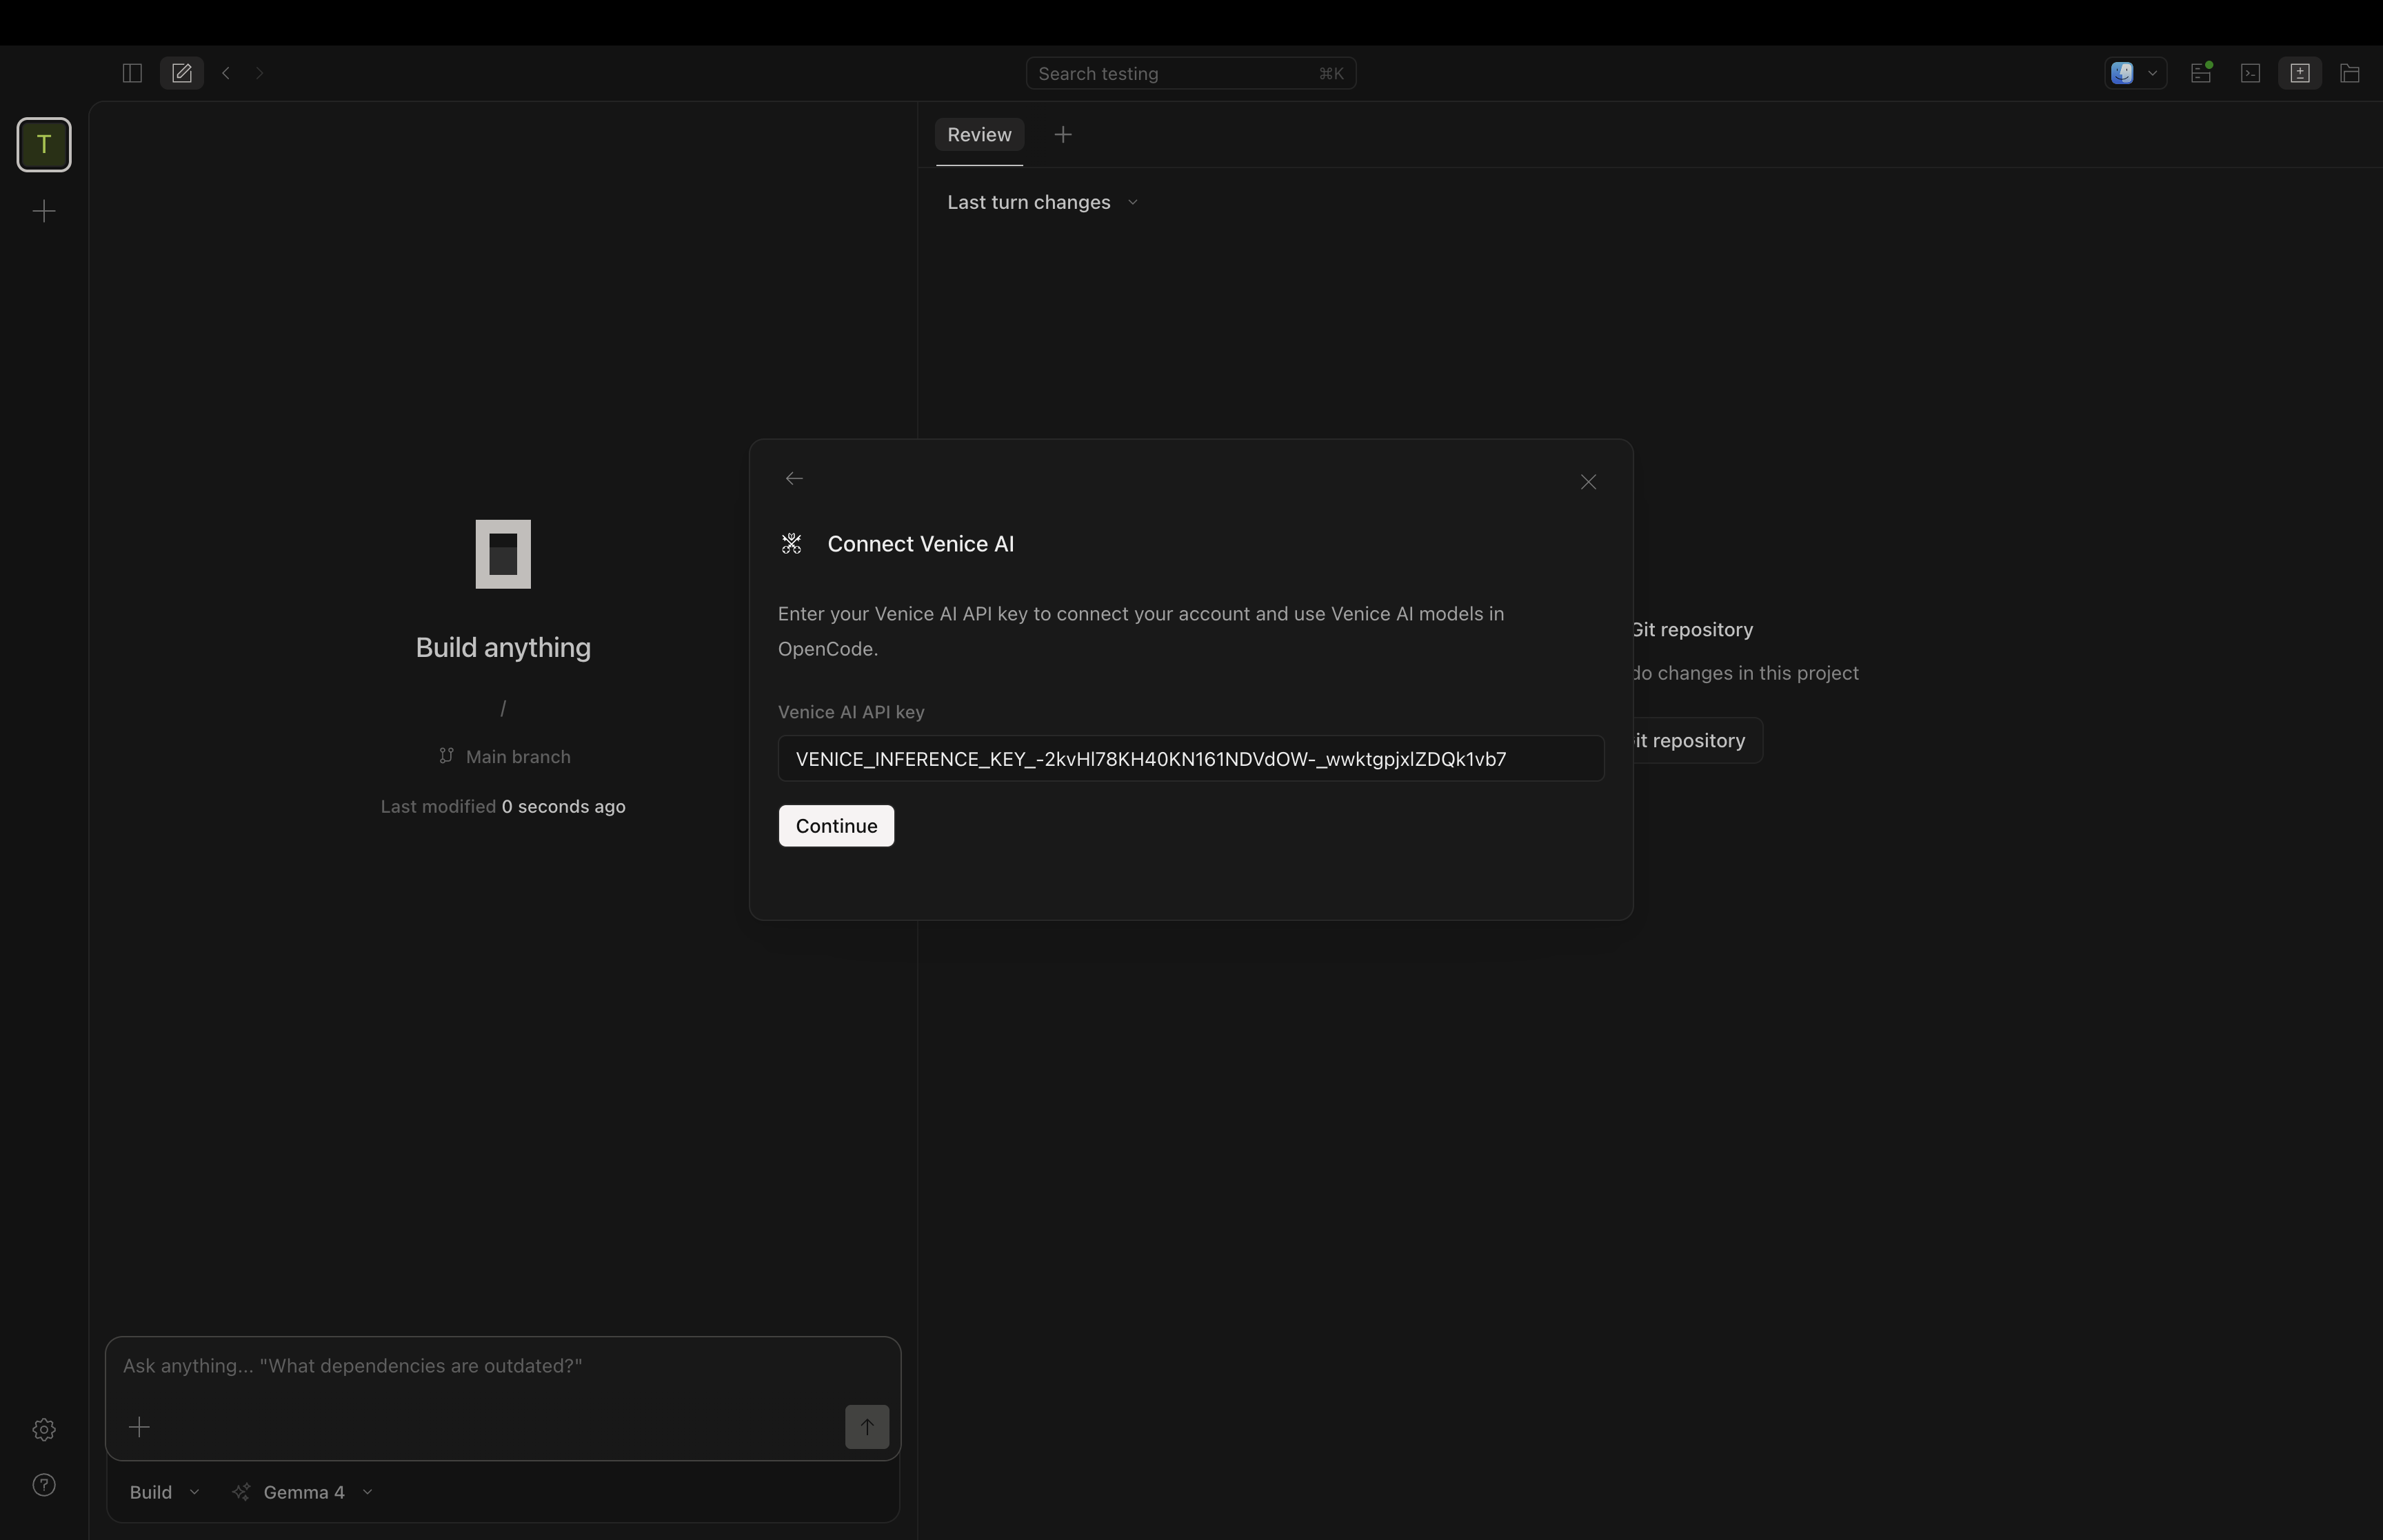
Task: Click the partly hidden Git repository button
Action: click(x=1697, y=741)
